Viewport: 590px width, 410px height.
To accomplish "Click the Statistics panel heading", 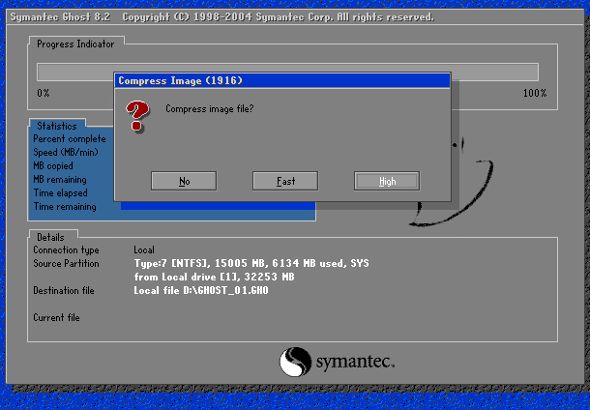I will [x=56, y=126].
